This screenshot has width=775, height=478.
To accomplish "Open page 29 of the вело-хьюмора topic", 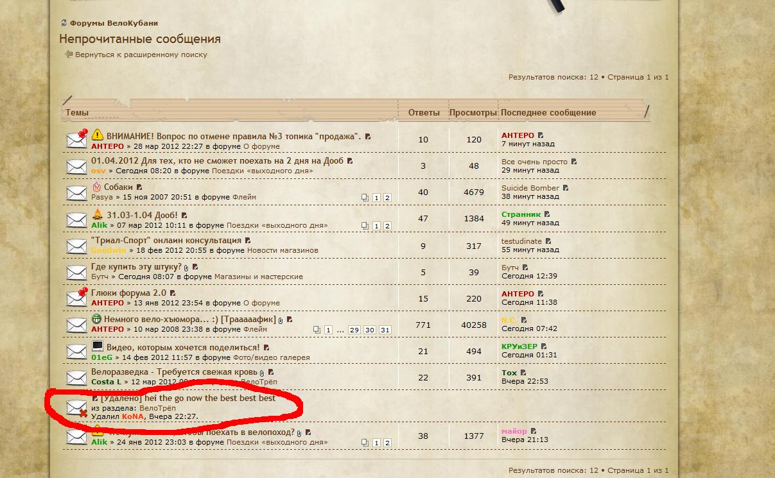I will pos(354,330).
